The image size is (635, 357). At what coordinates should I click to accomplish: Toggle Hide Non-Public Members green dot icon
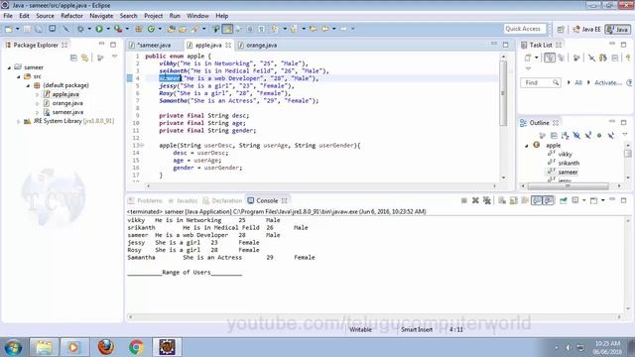(599, 135)
